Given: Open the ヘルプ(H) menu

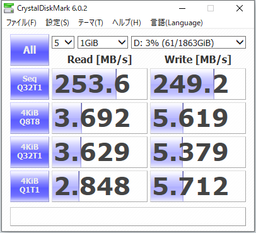Looking at the screenshot, I should 127,23.
